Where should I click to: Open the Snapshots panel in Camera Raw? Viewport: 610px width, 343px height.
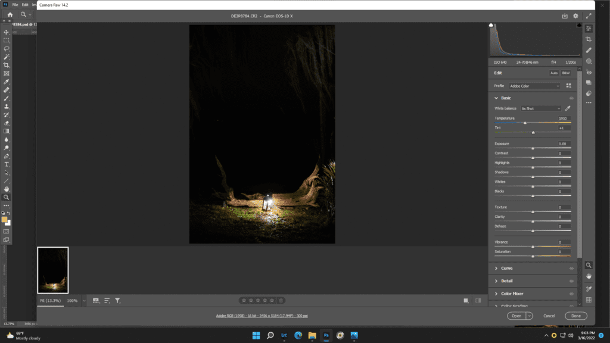589,82
